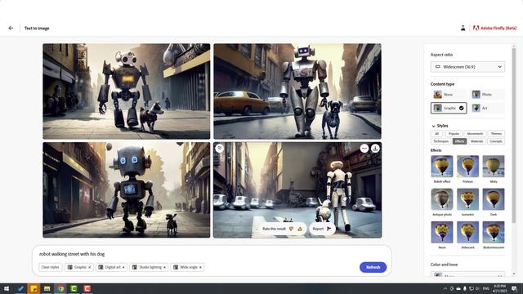Open the top-left dark robot image

point(127,91)
